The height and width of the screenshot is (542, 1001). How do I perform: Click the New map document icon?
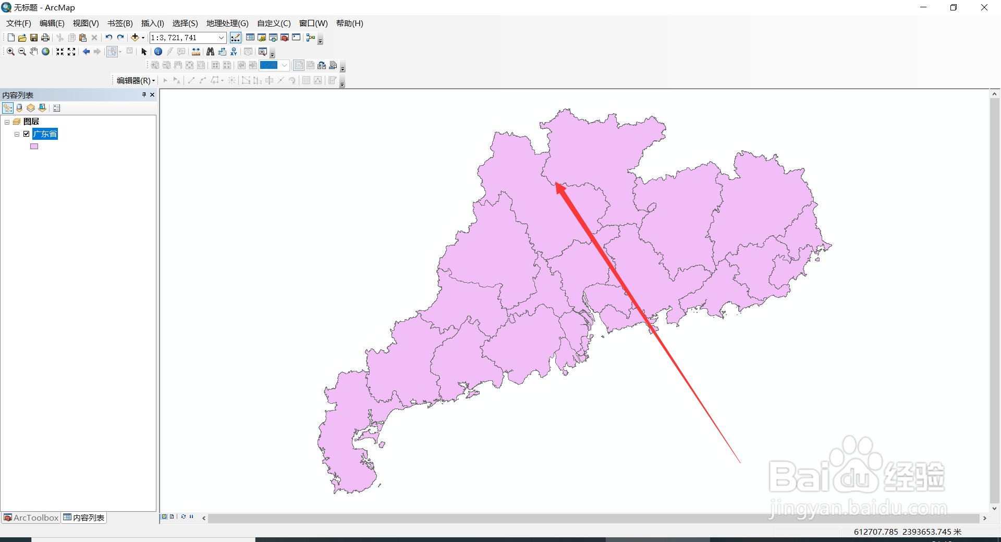11,38
